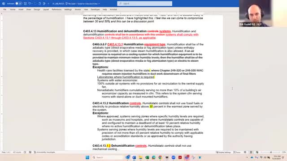Open Google Chrome from the taskbar
Image resolution: width=287 pixels, height=161 pixels.
[161, 157]
